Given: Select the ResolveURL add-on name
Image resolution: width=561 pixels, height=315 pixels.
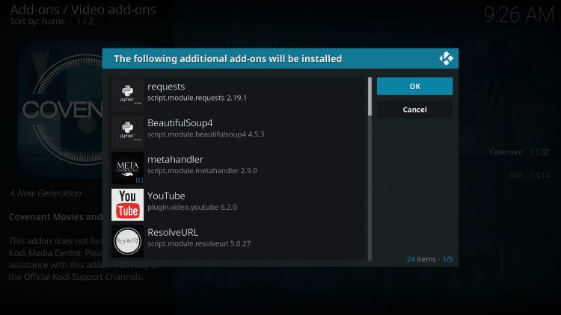Looking at the screenshot, I should (173, 232).
